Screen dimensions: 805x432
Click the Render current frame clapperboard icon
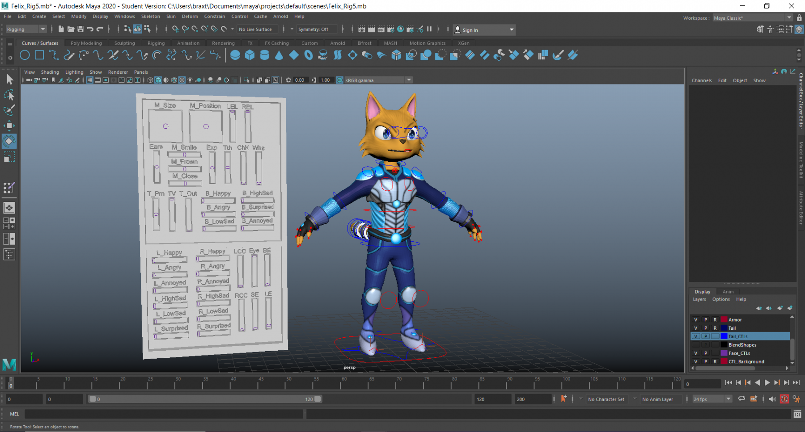(371, 29)
